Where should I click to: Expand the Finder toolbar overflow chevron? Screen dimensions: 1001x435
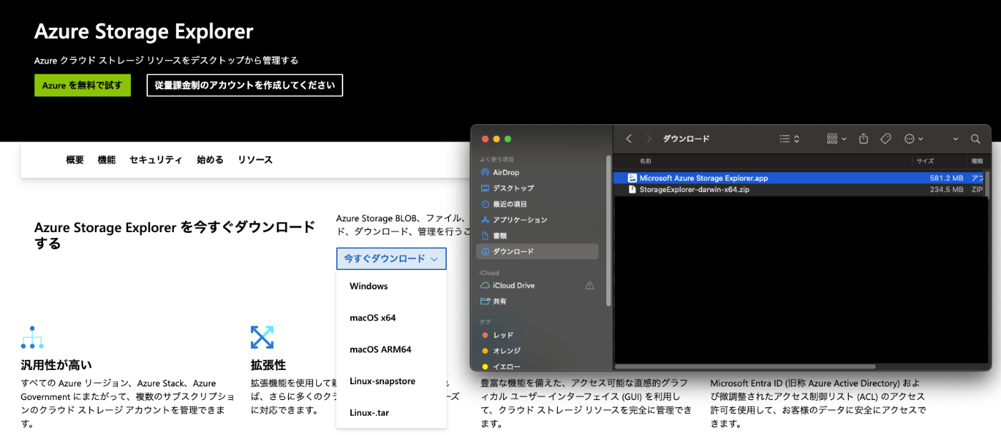(956, 139)
